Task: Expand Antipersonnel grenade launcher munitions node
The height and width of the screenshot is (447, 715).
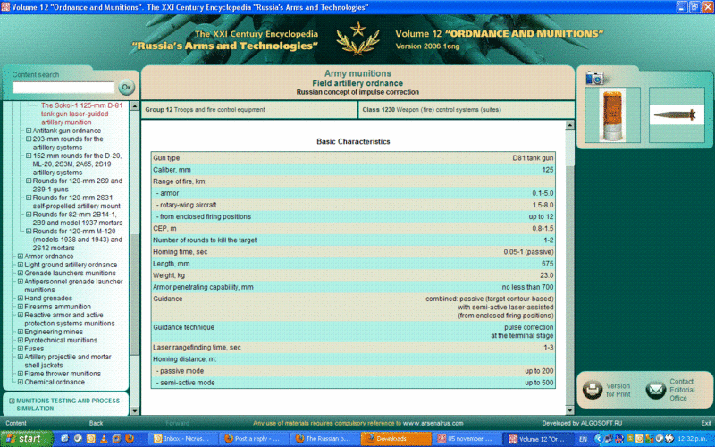Action: pos(20,282)
